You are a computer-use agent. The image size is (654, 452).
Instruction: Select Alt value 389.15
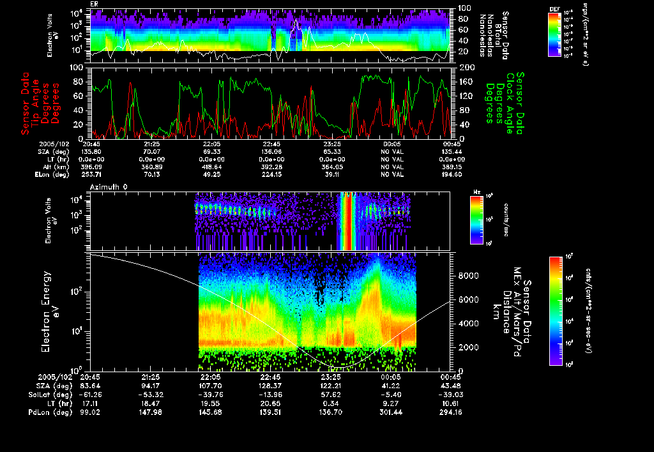point(453,167)
